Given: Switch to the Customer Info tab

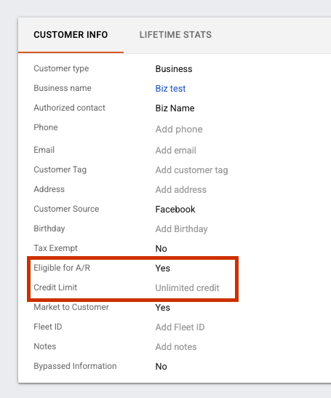Looking at the screenshot, I should point(71,35).
